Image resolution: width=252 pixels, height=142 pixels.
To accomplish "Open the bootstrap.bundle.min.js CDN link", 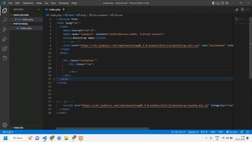I will pos(145,105).
